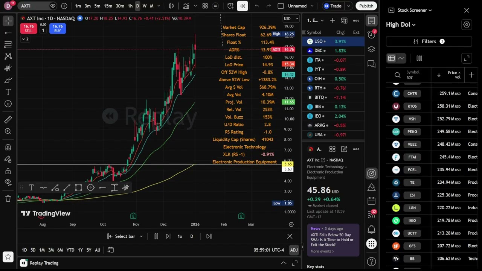
Task: Open the Stock Screener title dropdown
Action: coord(415,10)
